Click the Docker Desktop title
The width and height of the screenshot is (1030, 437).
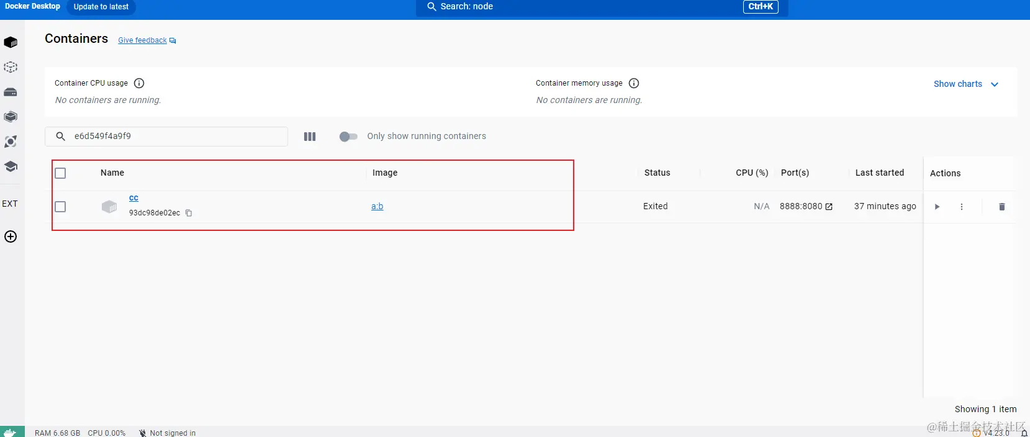(32, 6)
